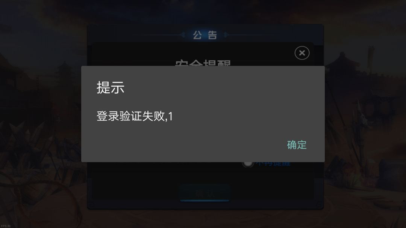Click the FPS:30 counter
The height and width of the screenshot is (228, 406).
[5, 226]
